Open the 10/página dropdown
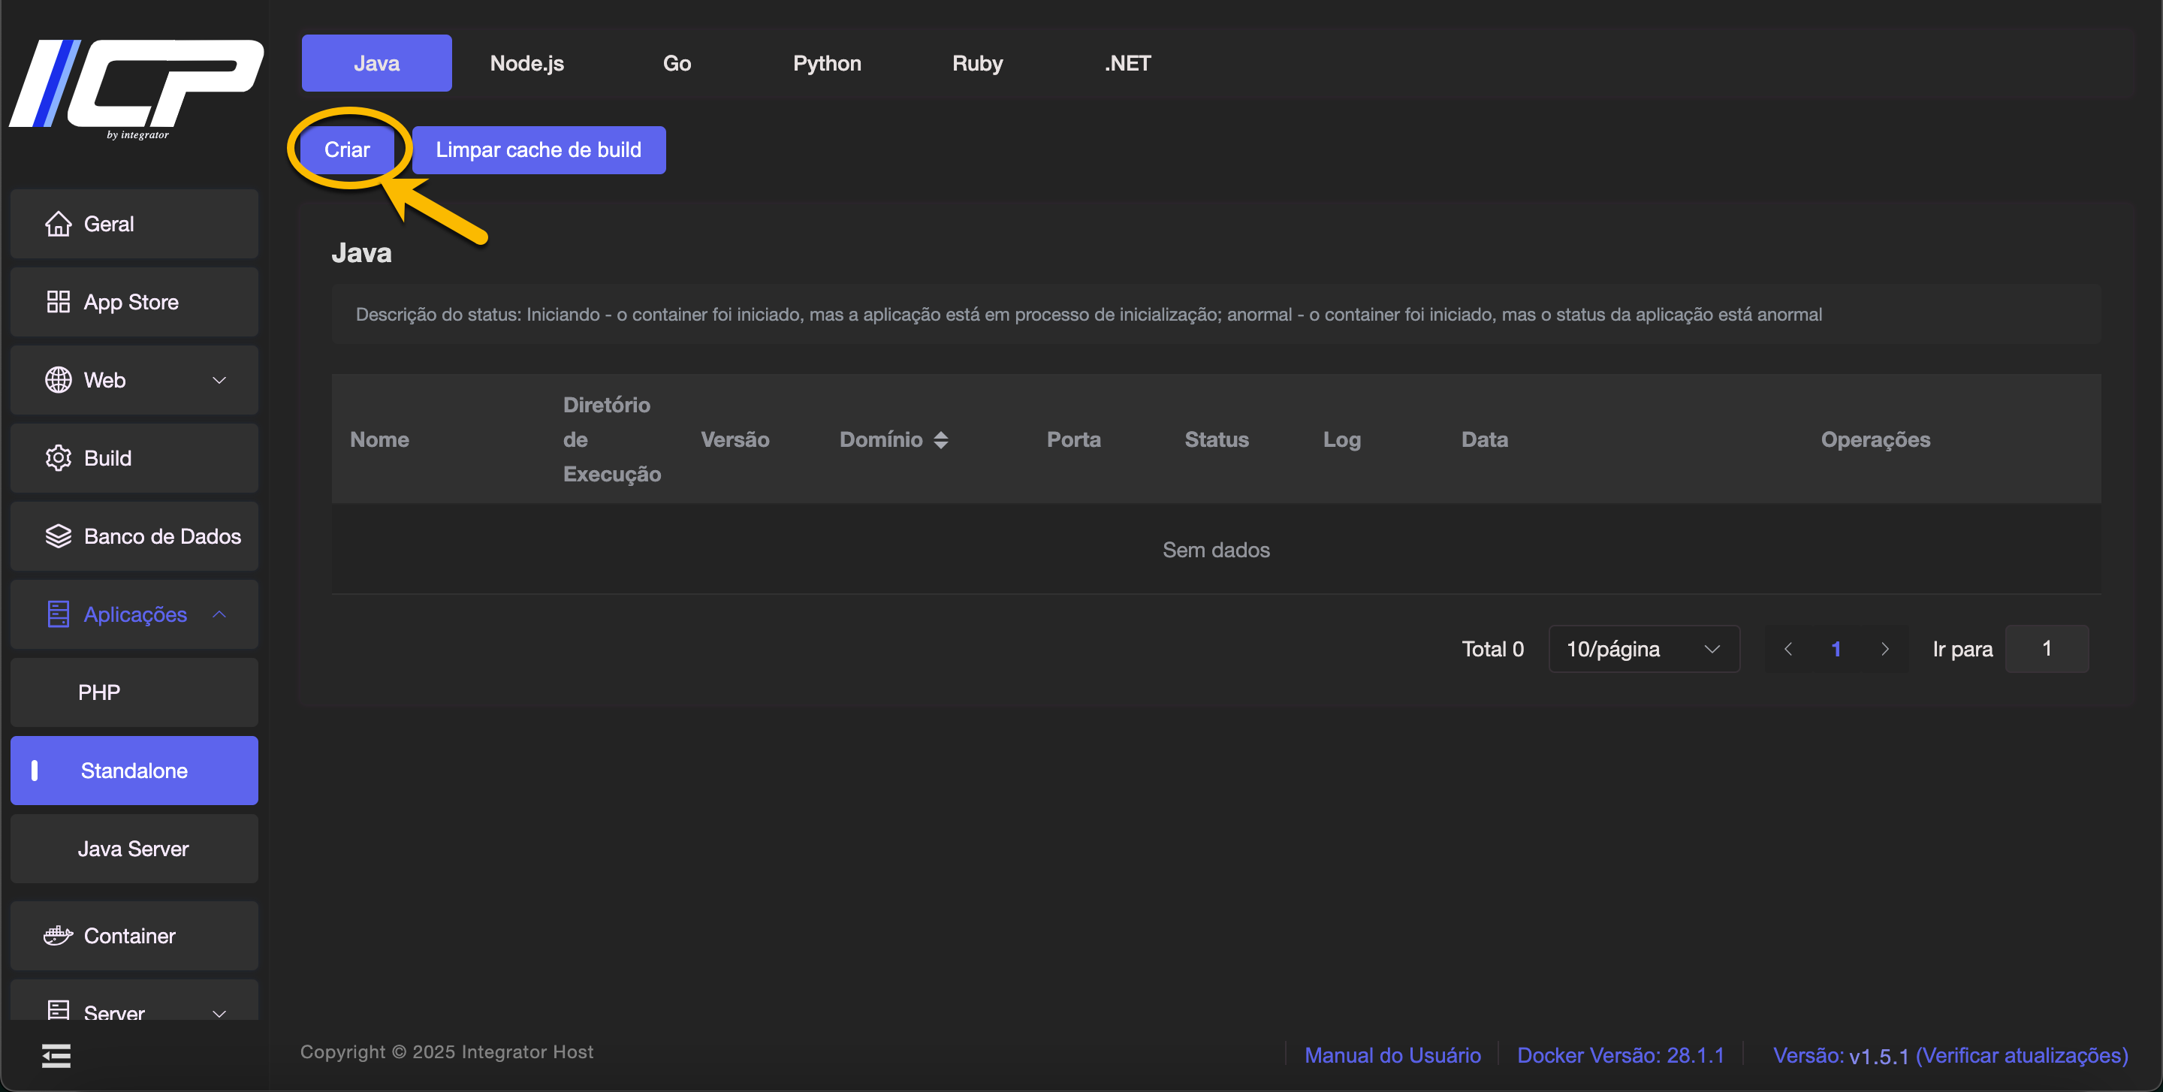This screenshot has height=1092, width=2163. 1643,649
